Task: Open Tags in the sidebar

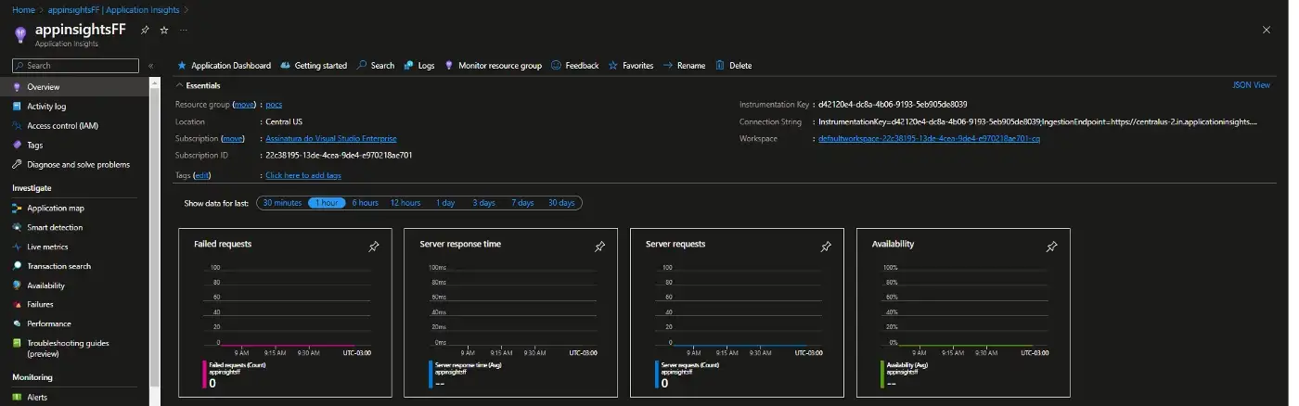Action: 74,145
